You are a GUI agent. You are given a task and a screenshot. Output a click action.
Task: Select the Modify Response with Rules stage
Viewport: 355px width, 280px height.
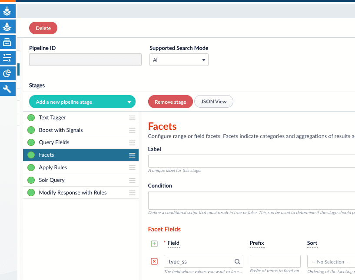[73, 193]
